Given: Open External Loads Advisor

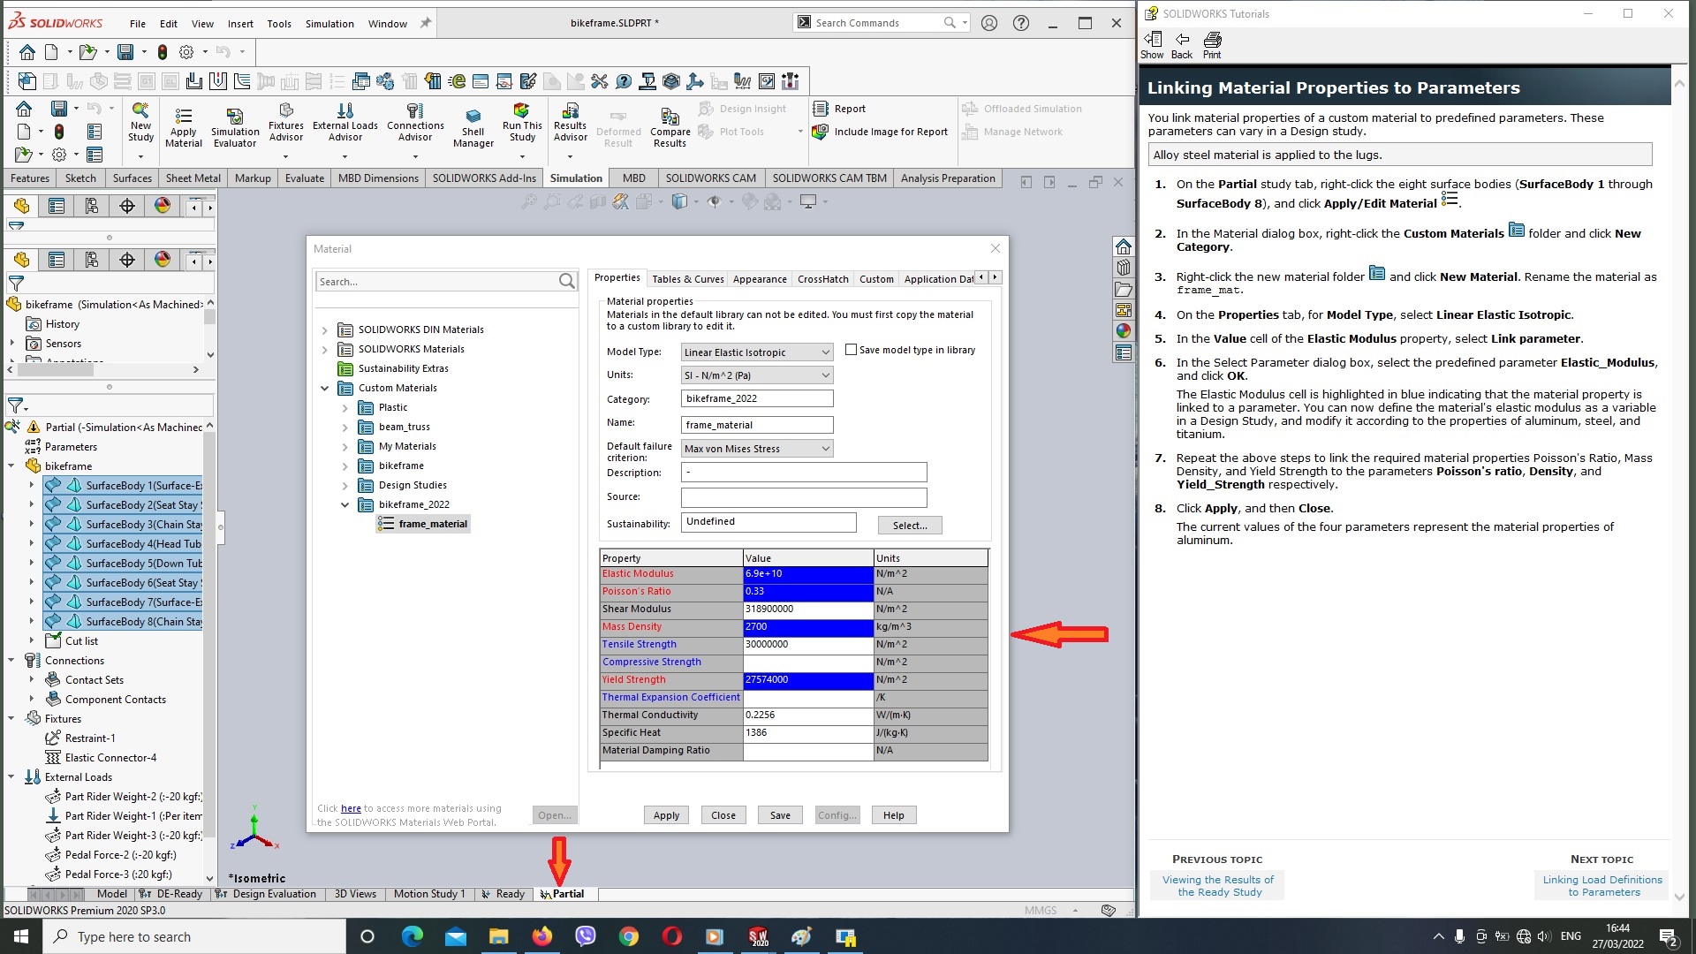Looking at the screenshot, I should coord(344,121).
